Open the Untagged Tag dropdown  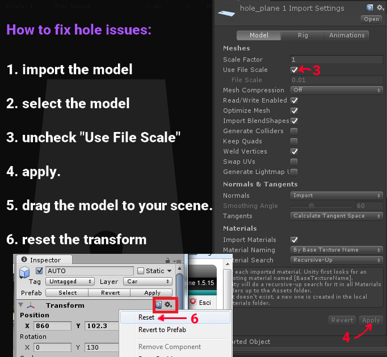[x=70, y=281]
